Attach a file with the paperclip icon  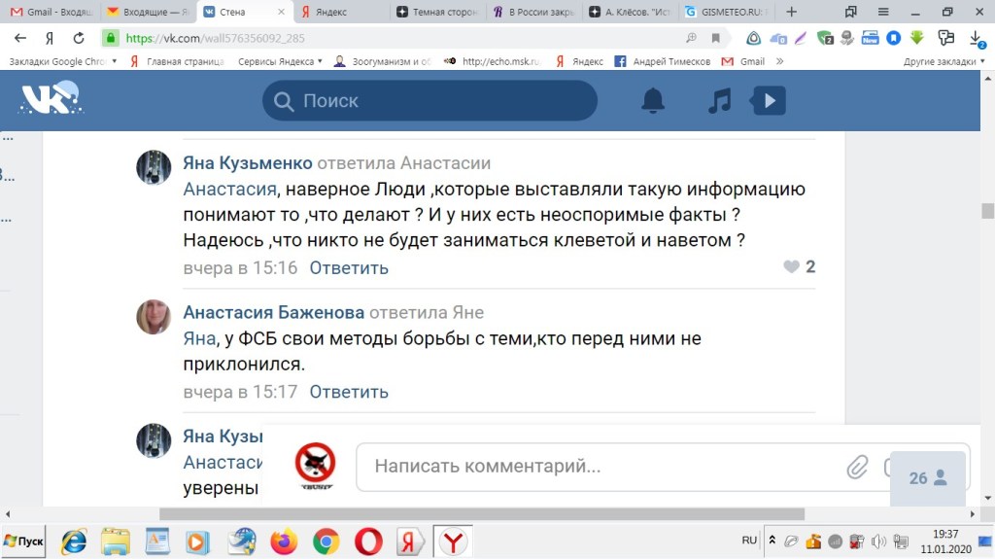(857, 467)
